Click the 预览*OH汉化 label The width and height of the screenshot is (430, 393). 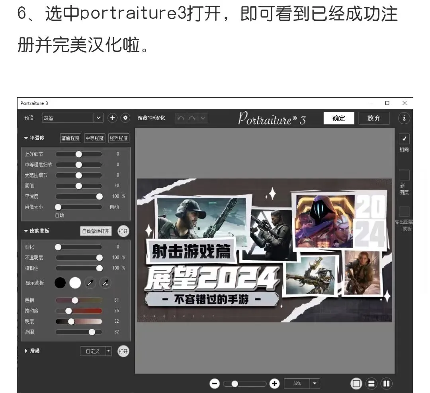151,118
